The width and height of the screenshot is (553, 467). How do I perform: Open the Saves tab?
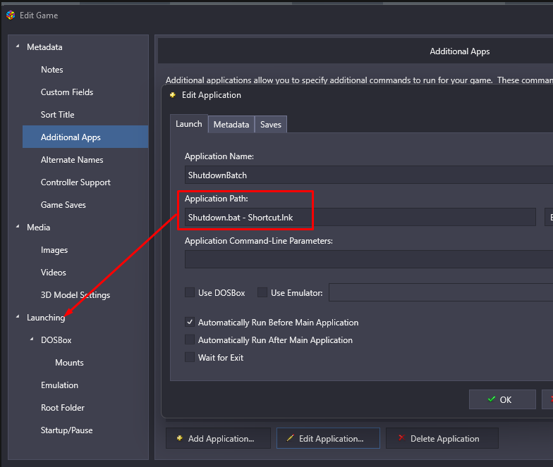[x=271, y=125]
